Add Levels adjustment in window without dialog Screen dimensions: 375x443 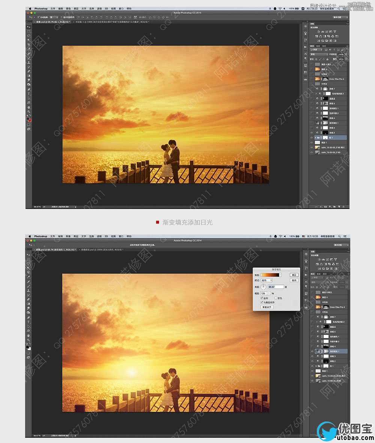pyautogui.click(x=323, y=32)
